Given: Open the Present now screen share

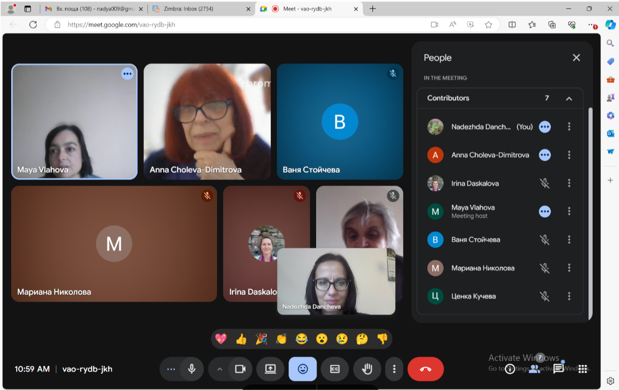Looking at the screenshot, I should click(x=270, y=369).
